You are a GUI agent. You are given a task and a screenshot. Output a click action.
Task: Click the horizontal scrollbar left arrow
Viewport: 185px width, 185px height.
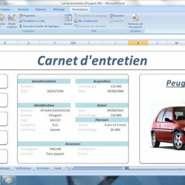coord(127,168)
